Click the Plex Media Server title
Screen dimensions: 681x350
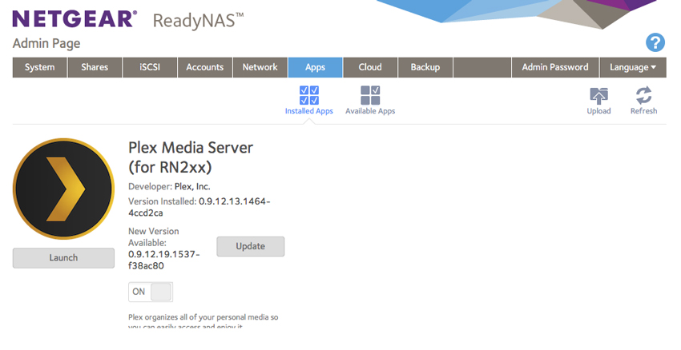(x=191, y=157)
